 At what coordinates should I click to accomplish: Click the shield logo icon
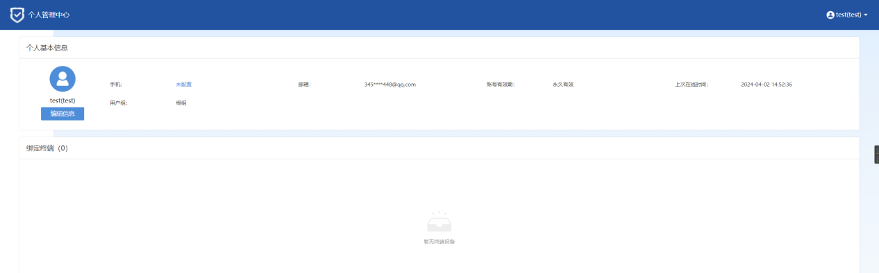point(17,15)
